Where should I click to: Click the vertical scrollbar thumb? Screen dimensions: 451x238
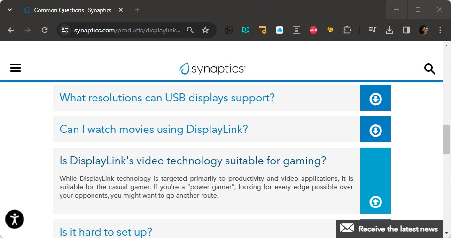(x=446, y=139)
